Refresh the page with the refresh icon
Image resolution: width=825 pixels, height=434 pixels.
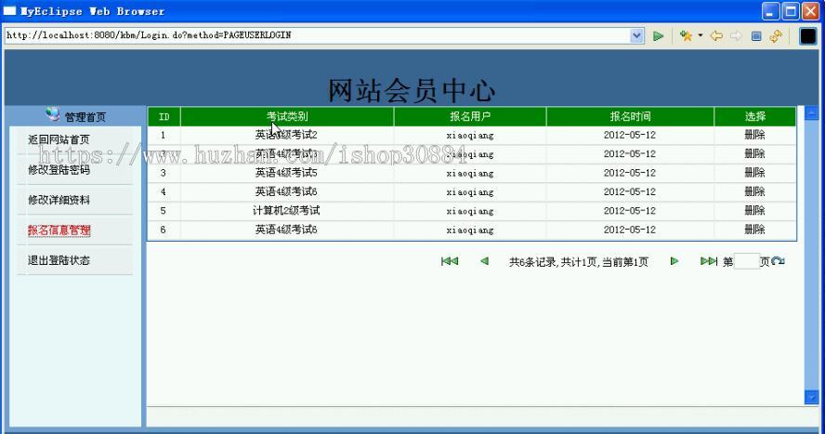[x=776, y=35]
